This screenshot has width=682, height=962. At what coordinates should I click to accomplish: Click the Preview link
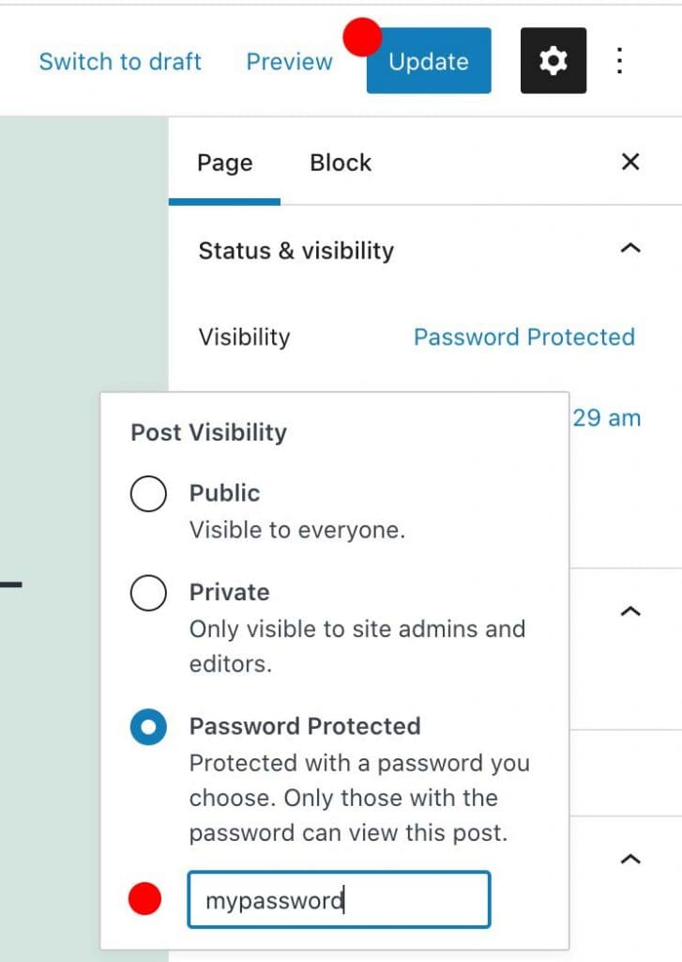click(289, 61)
